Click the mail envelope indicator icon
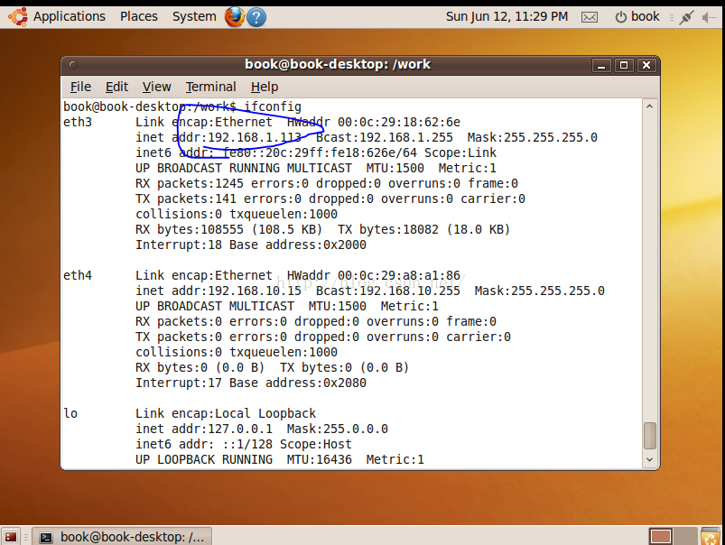Image resolution: width=725 pixels, height=545 pixels. coord(589,17)
